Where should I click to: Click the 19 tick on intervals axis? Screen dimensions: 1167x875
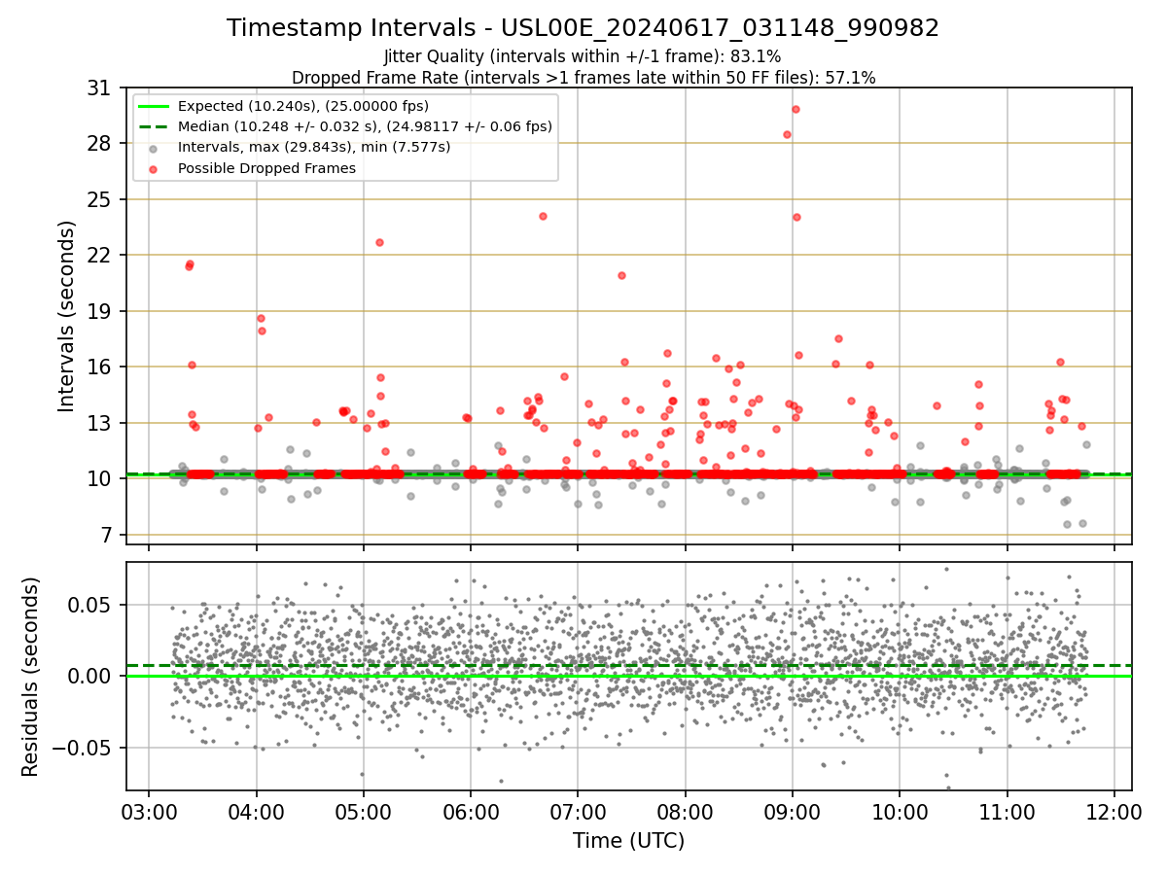point(100,311)
